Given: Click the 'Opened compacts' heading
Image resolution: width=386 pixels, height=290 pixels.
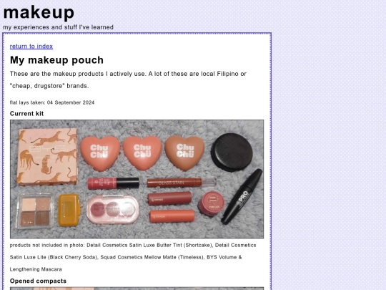Looking at the screenshot, I should (38, 281).
